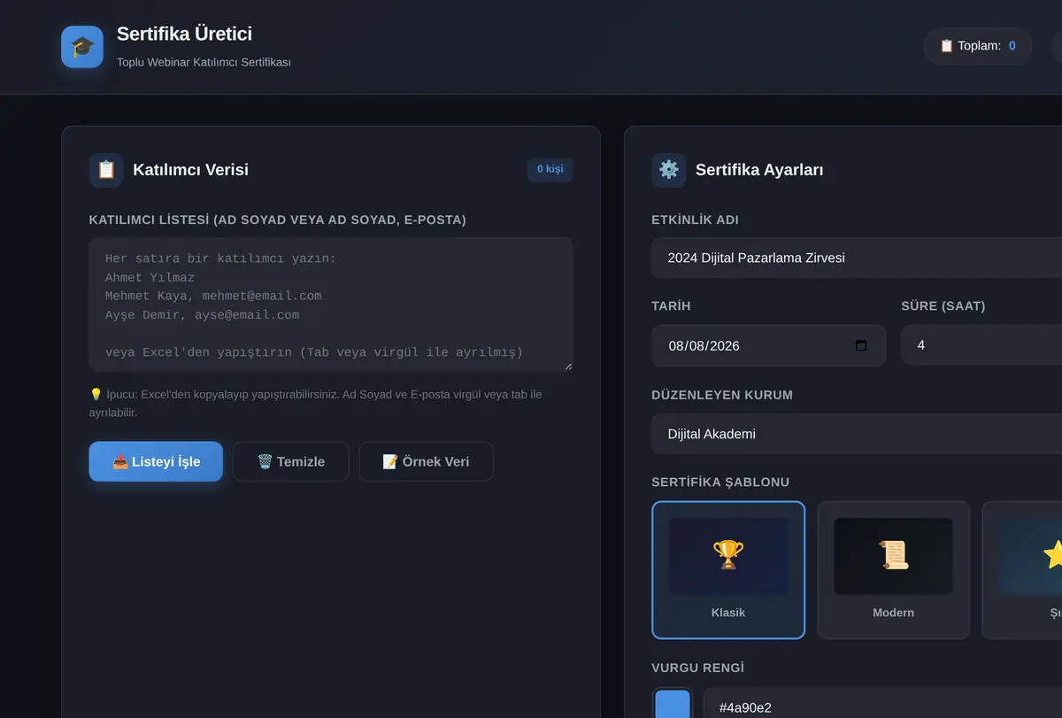Click the Sertifika Ayarları heading

pyautogui.click(x=759, y=170)
